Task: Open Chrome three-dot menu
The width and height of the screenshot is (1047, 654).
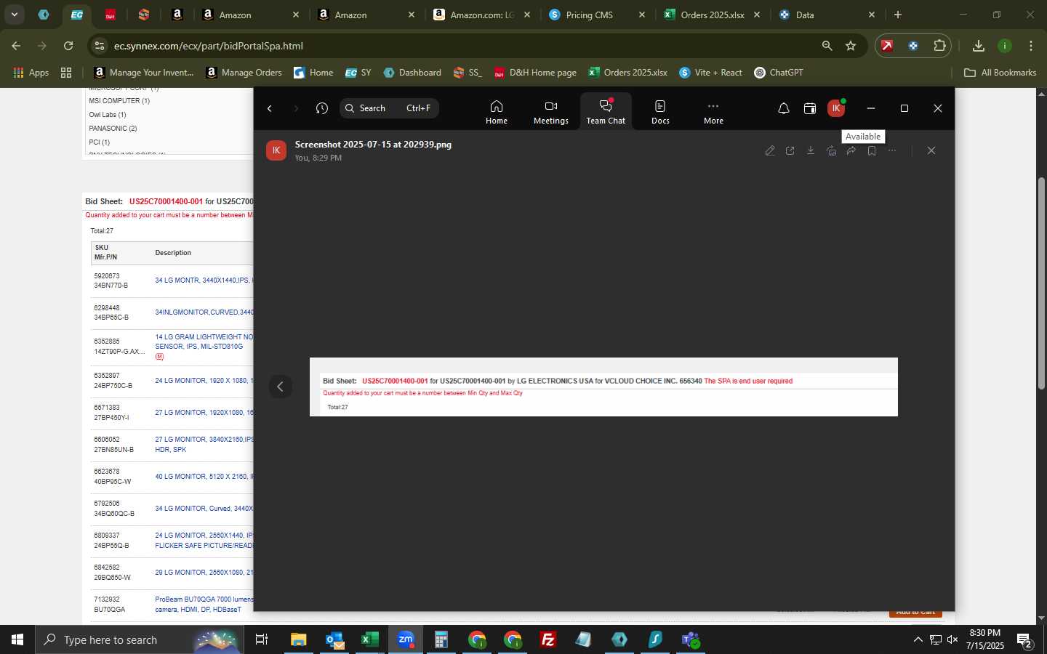Action: 1031,46
